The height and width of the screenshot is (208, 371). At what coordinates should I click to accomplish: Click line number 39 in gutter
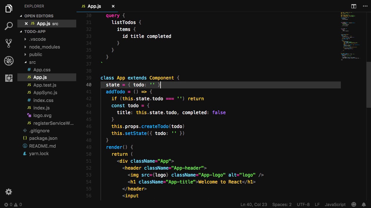pos(88,78)
